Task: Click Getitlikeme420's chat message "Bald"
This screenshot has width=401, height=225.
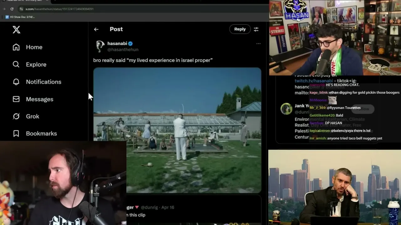Action: coord(339,115)
